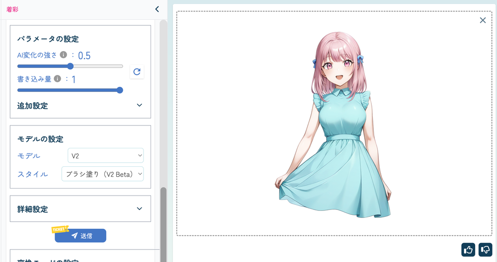
Task: Collapse the 着彩 side panel with the chevron
Action: pos(157,9)
